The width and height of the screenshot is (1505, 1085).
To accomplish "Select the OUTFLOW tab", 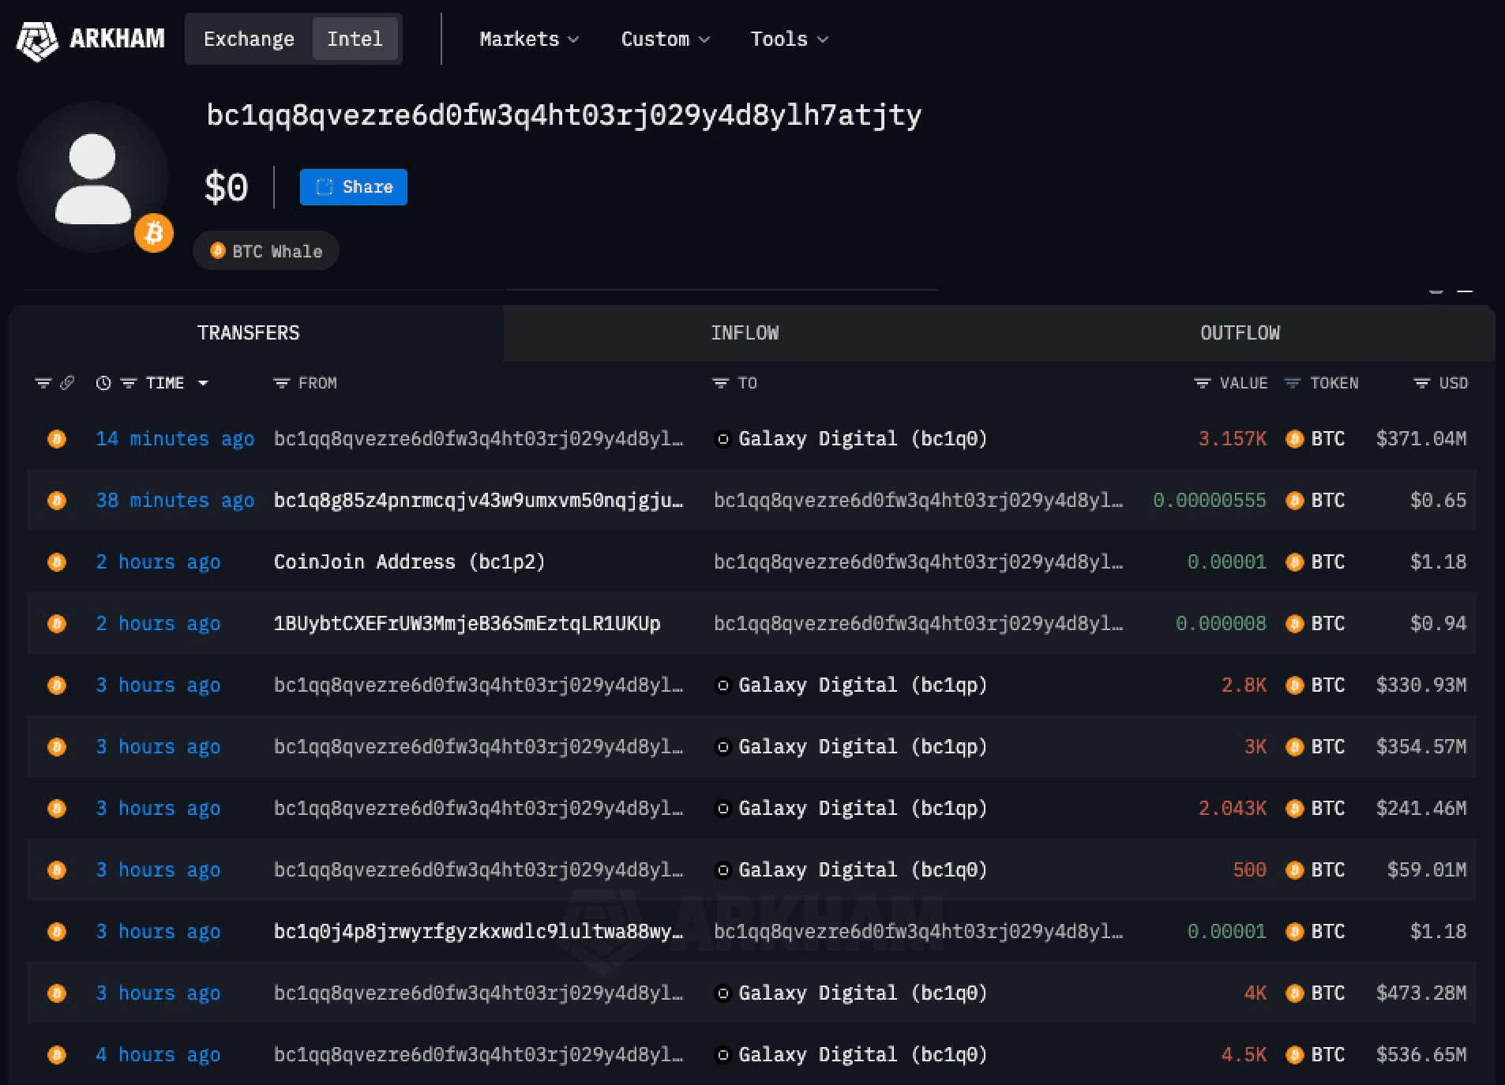I will point(1240,333).
